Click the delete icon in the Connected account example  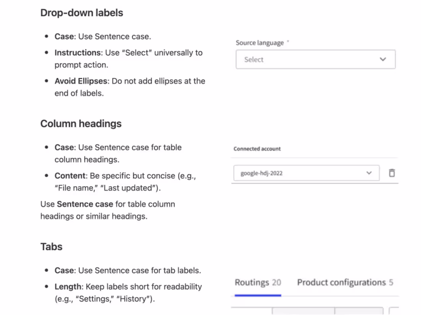(392, 173)
